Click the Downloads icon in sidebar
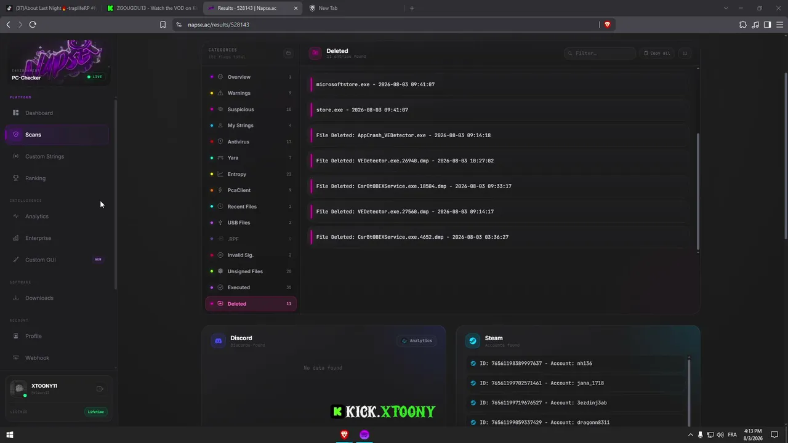 [x=16, y=298]
